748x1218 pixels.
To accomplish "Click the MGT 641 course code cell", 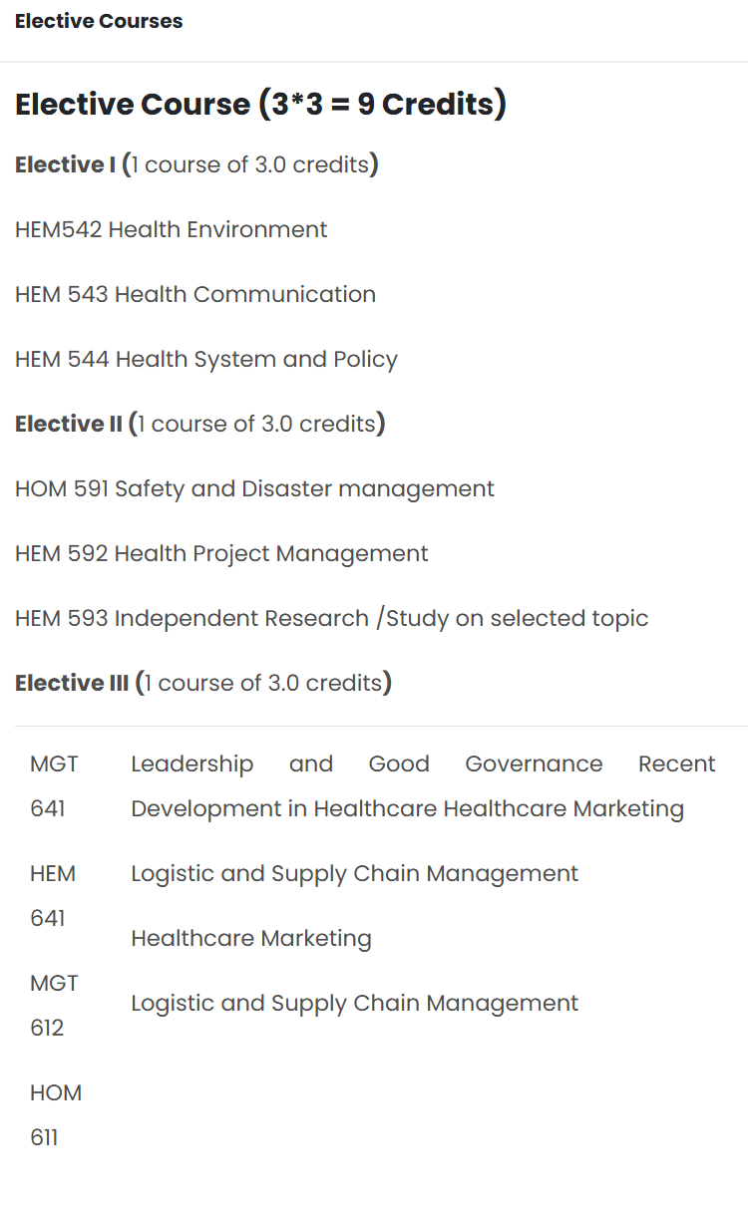I will [54, 786].
